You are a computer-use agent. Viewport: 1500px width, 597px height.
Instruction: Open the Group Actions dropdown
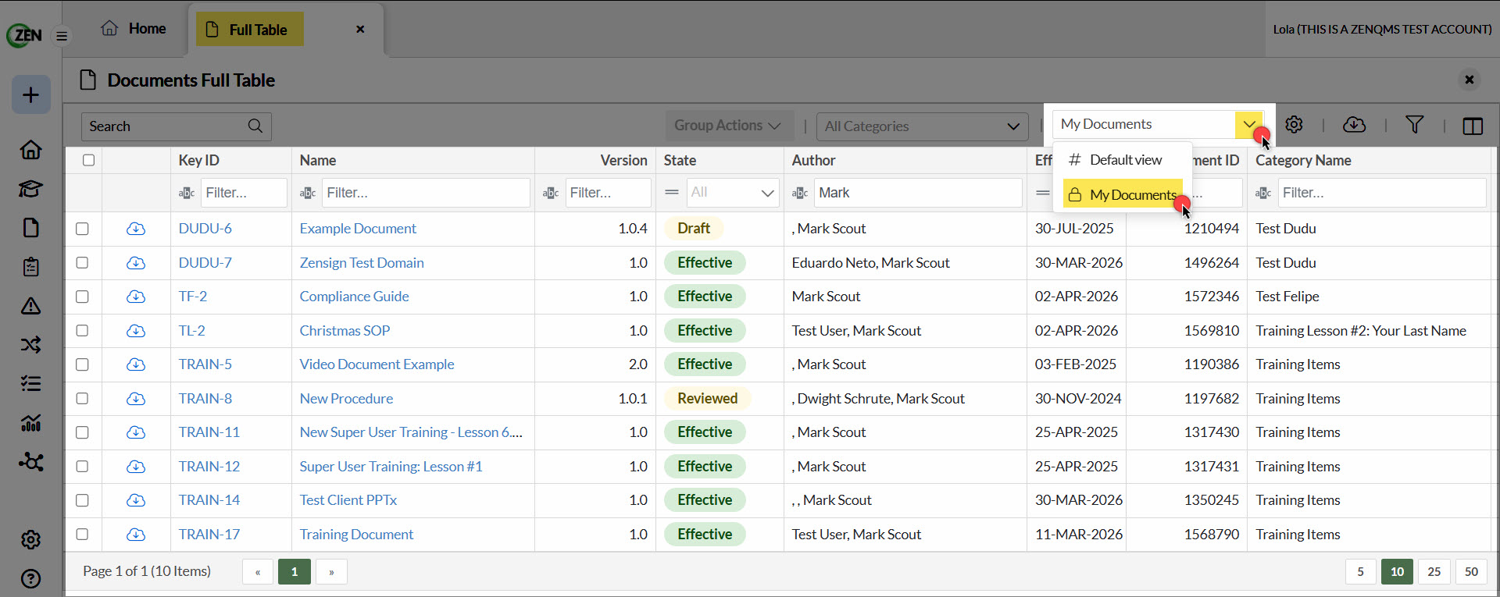point(729,126)
